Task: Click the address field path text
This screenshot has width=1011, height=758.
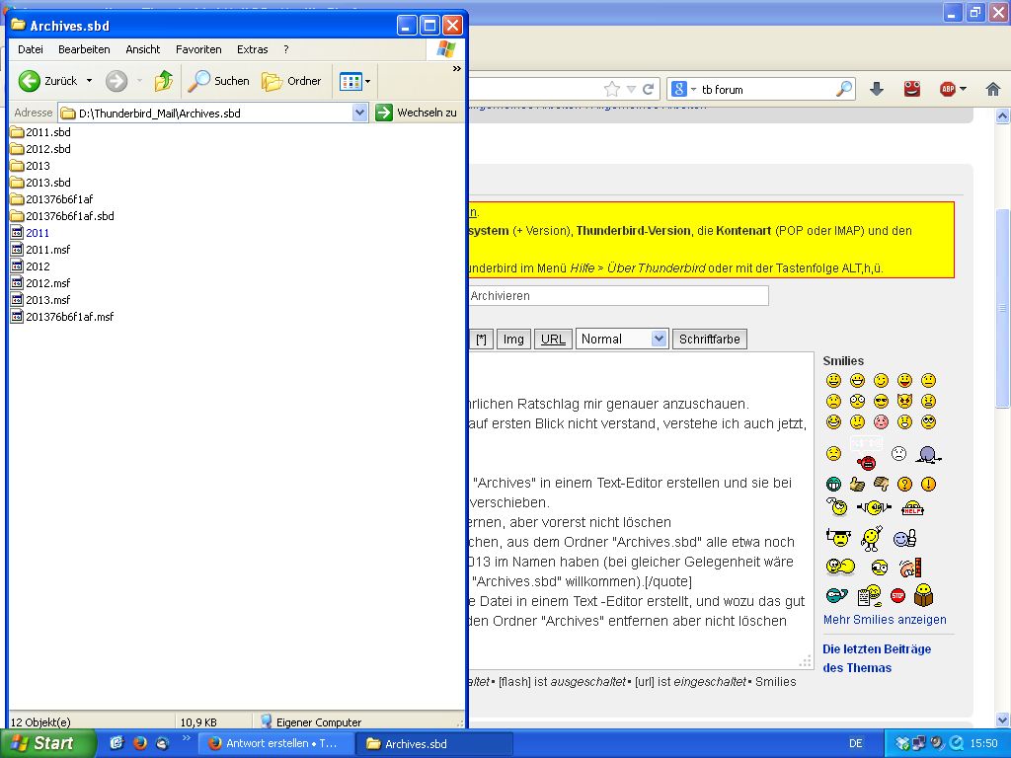Action: (160, 114)
